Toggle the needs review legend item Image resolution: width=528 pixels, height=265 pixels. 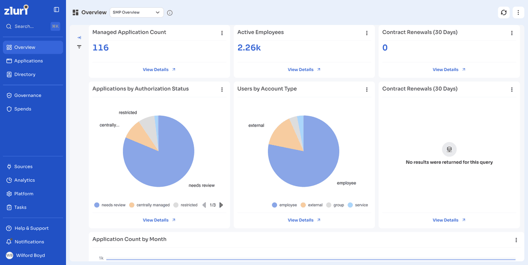tap(110, 205)
